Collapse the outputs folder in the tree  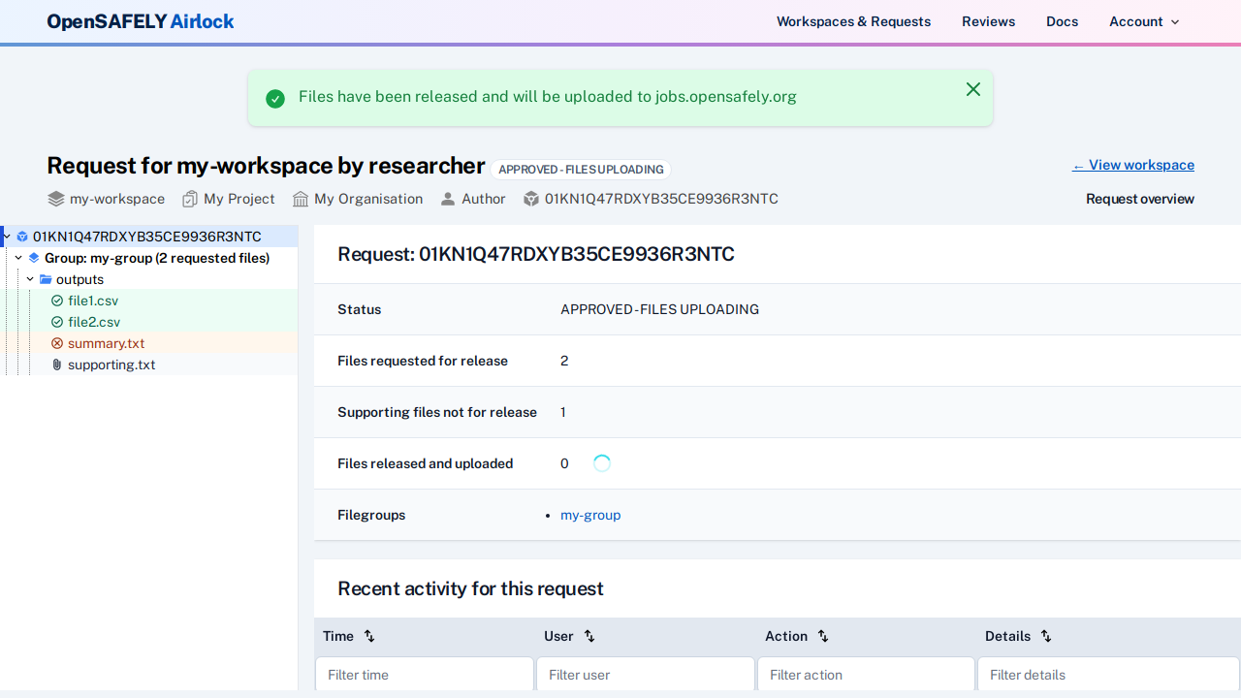coord(29,279)
